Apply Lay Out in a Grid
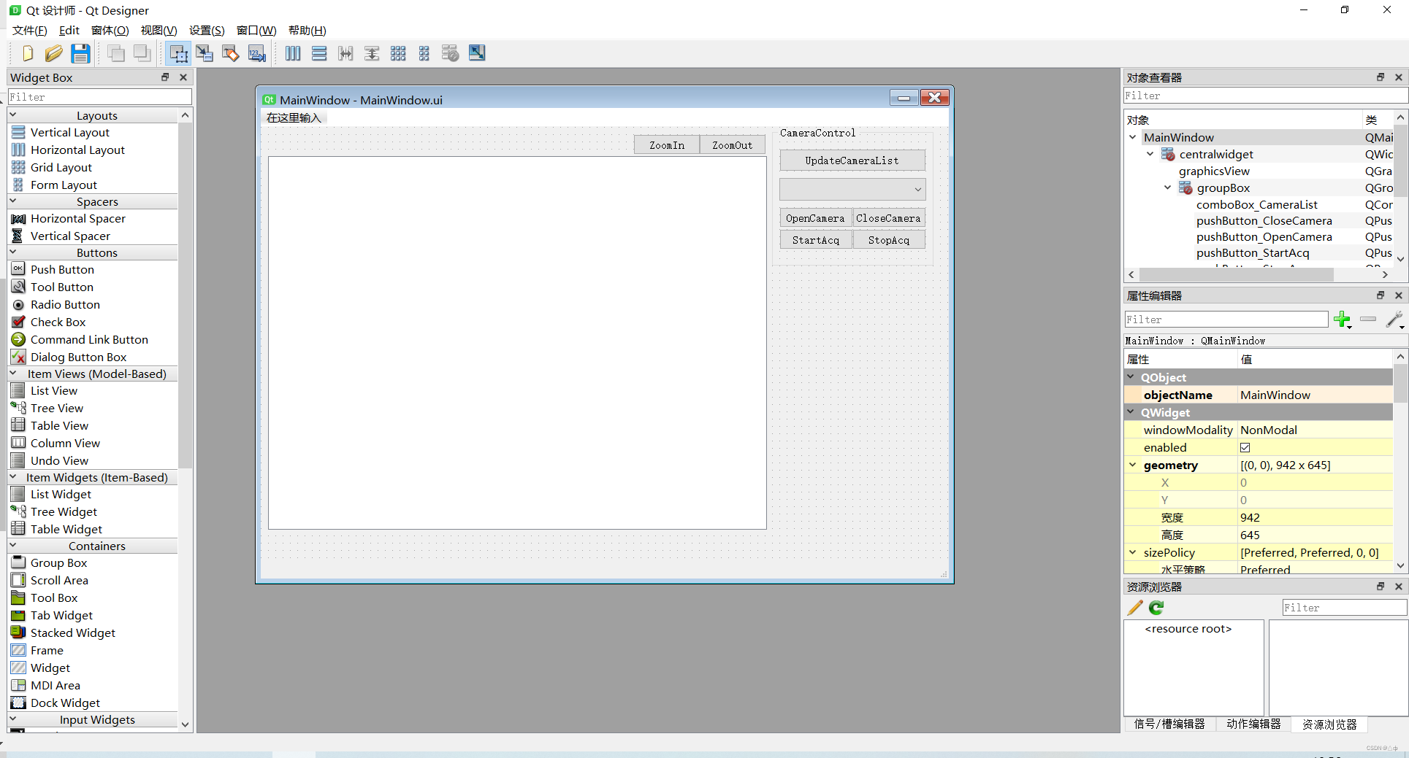 (x=398, y=53)
